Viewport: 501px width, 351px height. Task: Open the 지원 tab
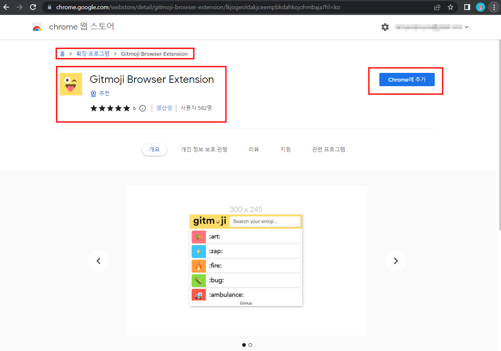(x=286, y=149)
